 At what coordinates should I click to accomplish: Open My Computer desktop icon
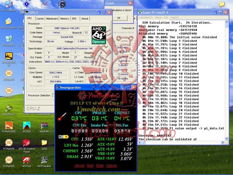click(9, 6)
